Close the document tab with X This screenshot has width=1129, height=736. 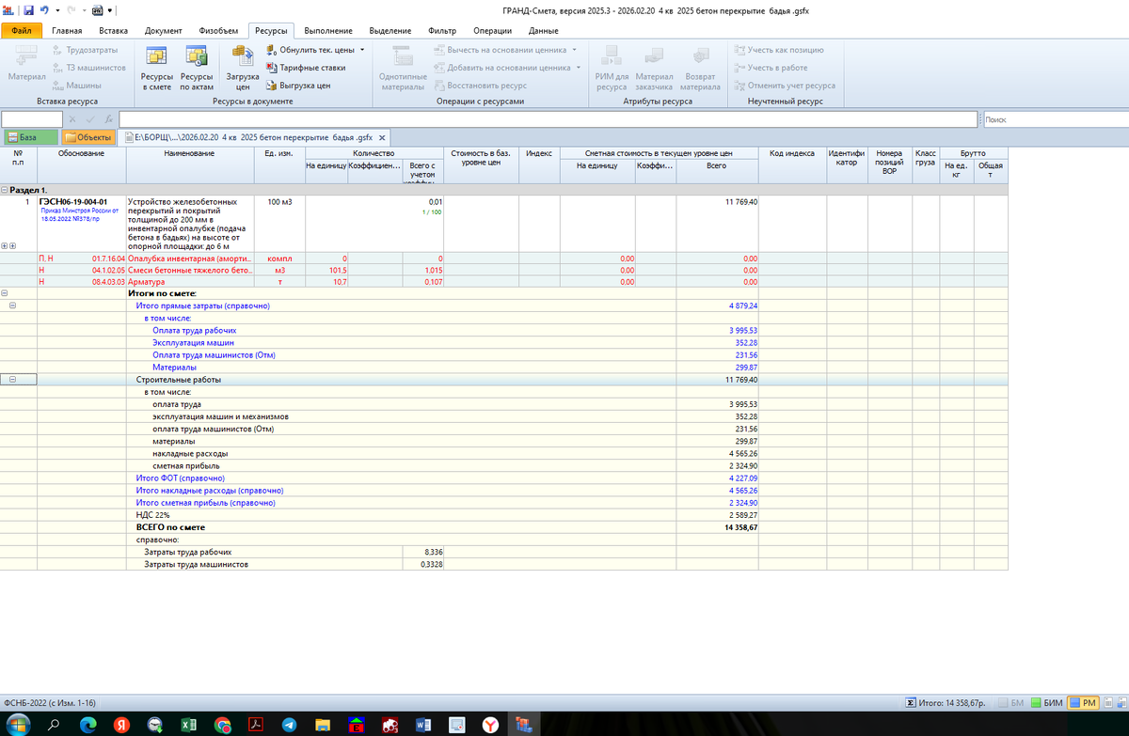[382, 138]
